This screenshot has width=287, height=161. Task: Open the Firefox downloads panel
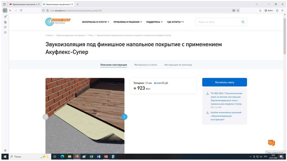(260, 10)
